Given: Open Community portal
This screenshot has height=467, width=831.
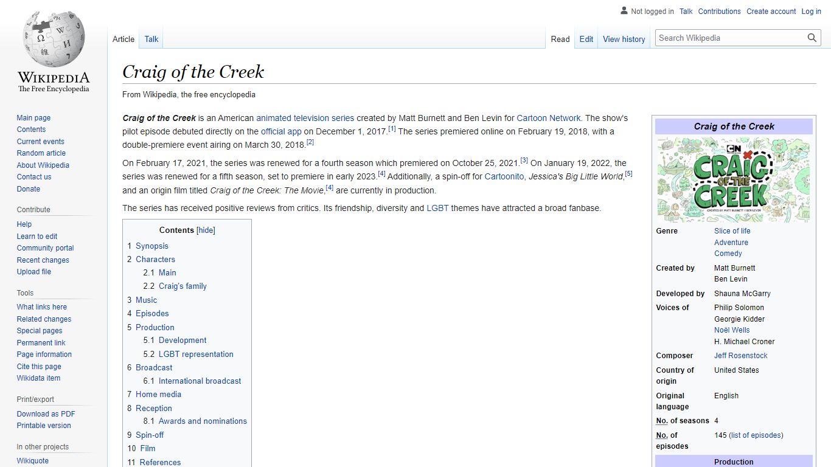Looking at the screenshot, I should (45, 248).
